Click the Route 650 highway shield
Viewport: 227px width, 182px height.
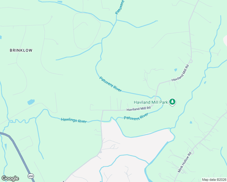coord(31,176)
